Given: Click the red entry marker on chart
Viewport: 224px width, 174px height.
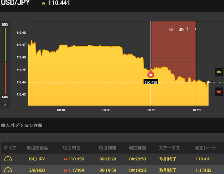Looking at the screenshot, I should point(151,74).
